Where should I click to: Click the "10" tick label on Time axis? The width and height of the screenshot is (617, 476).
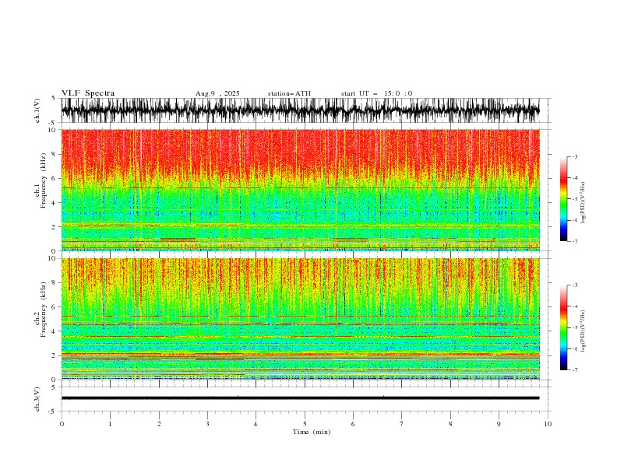pyautogui.click(x=548, y=424)
